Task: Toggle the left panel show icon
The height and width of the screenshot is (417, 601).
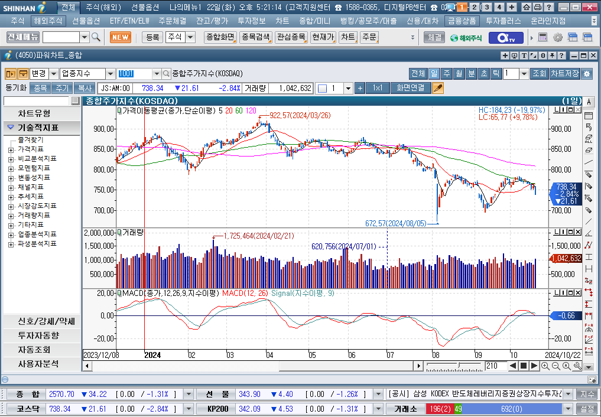Action: click(x=11, y=73)
